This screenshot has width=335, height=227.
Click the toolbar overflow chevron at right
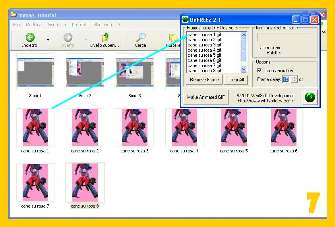323,33
